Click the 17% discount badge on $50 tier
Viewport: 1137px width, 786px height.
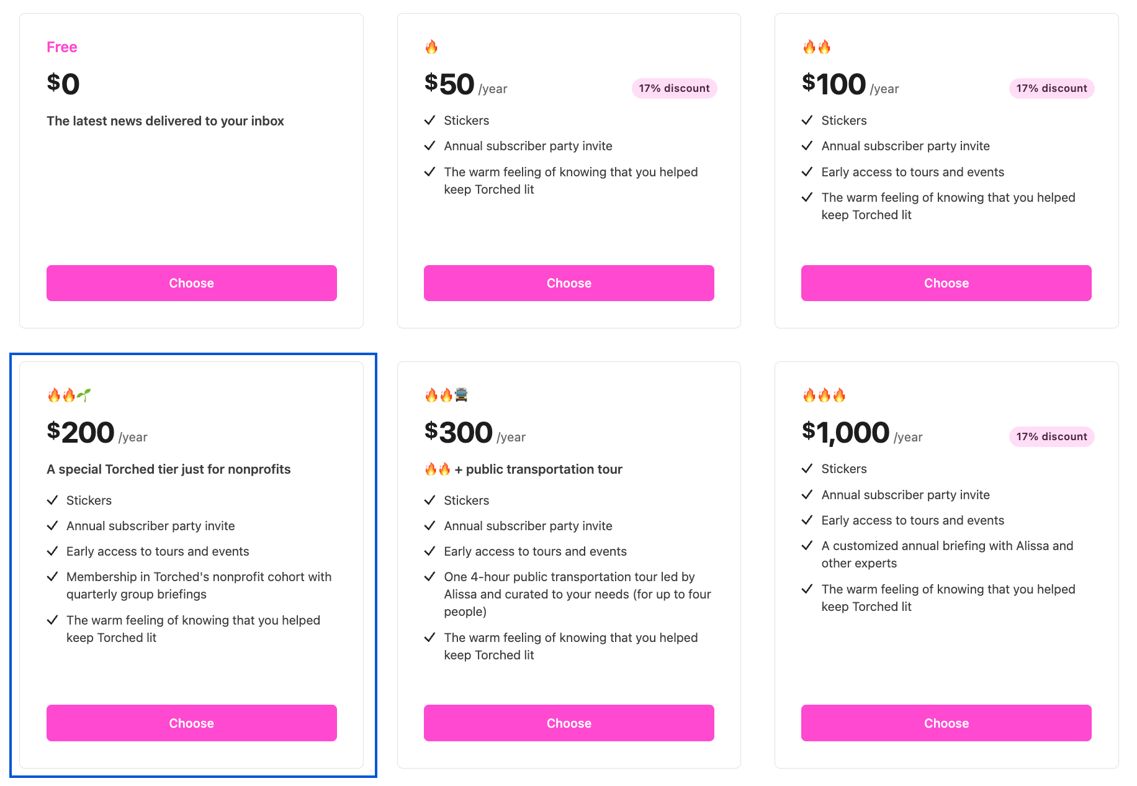click(674, 88)
